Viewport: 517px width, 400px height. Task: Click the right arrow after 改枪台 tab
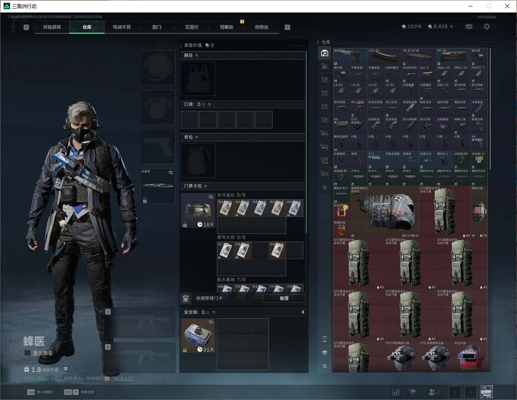288,27
